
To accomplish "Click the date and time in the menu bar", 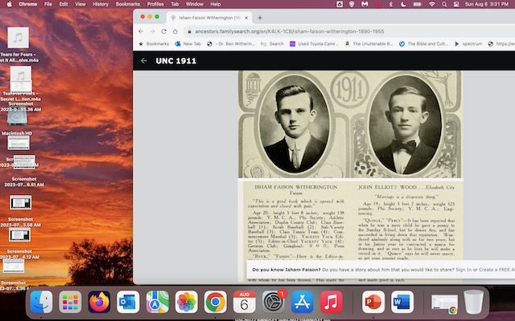I will coord(487,4).
